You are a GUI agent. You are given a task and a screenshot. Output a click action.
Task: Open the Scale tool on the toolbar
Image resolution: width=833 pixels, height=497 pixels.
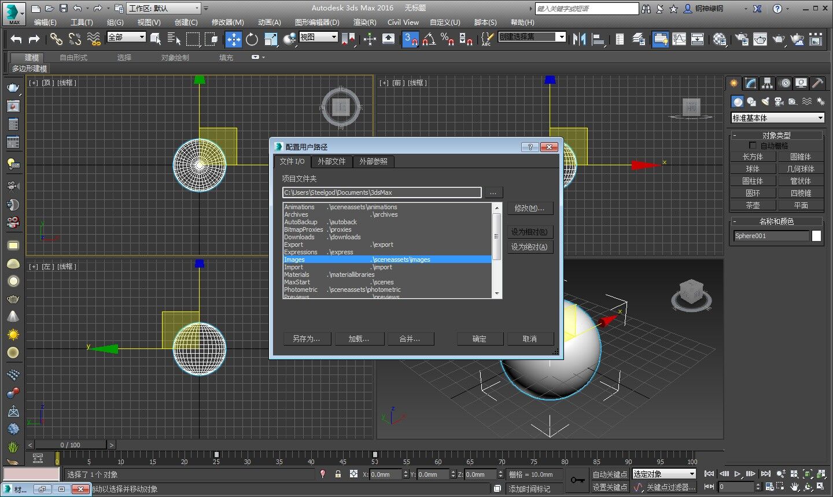point(270,39)
